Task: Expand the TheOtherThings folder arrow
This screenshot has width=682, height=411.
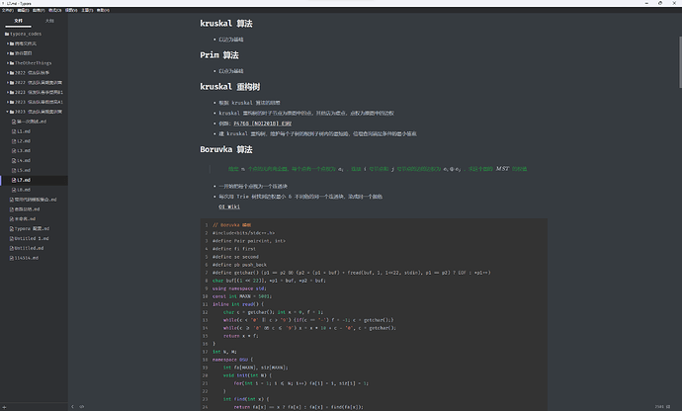Action: coord(8,63)
